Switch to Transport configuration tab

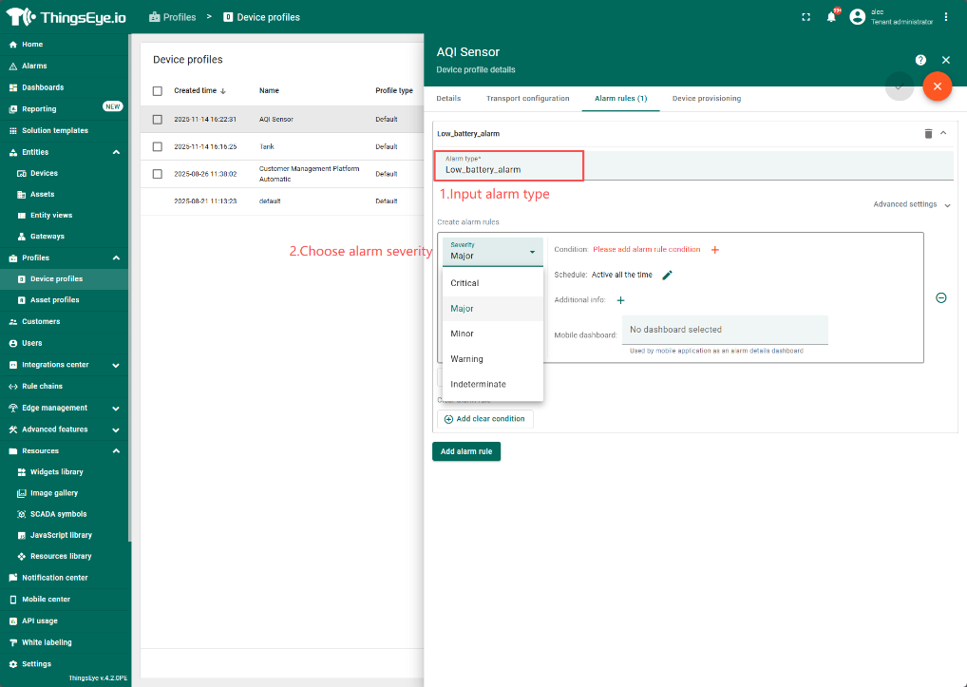pos(527,99)
